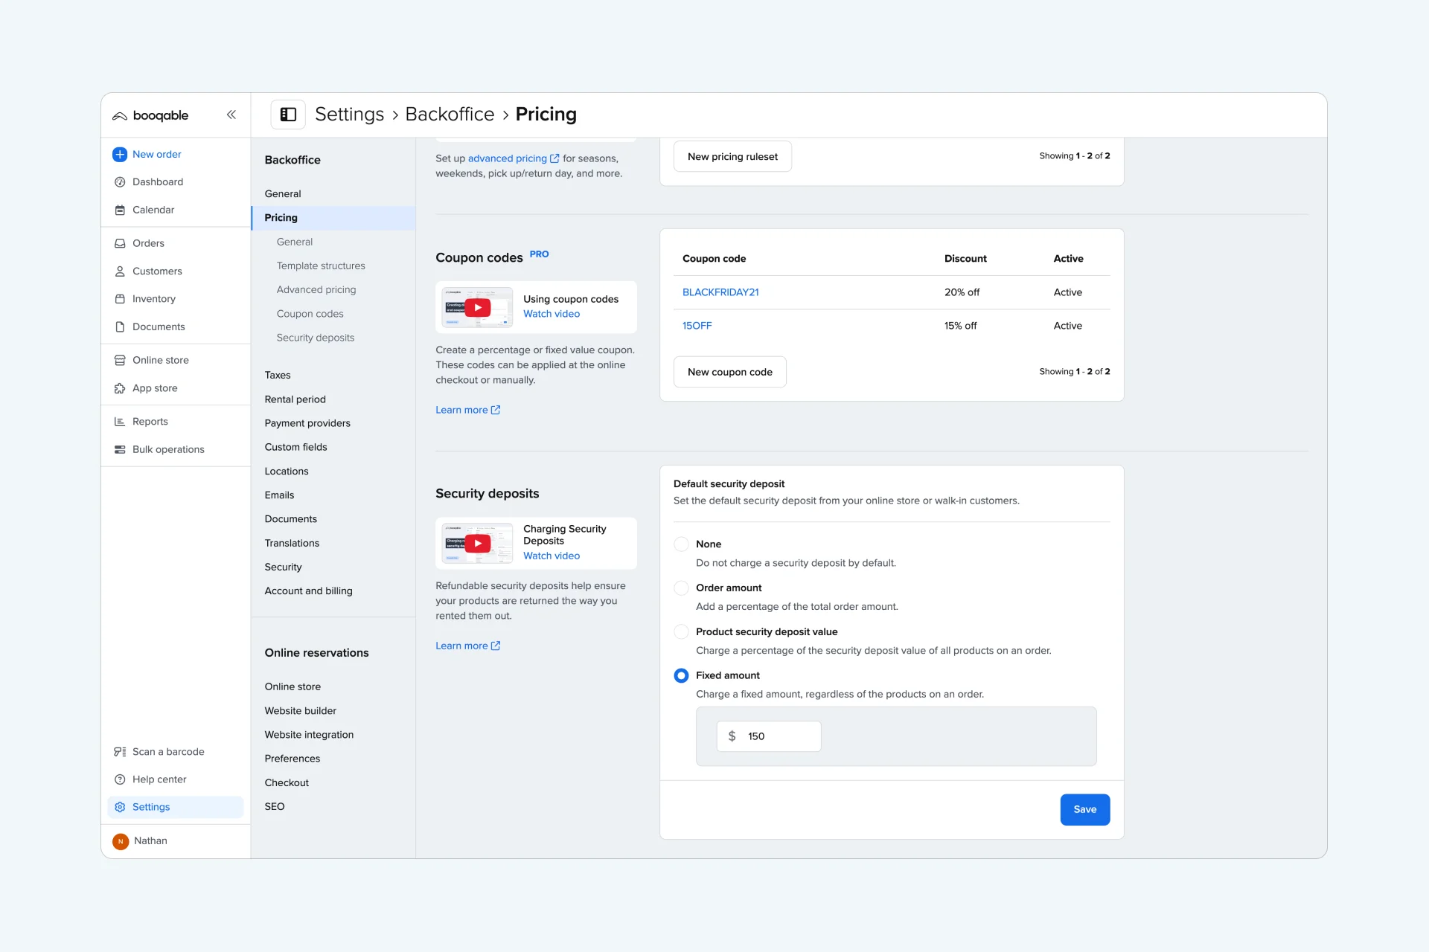Click the Active status in BLACKFRIDAY21 row
The height and width of the screenshot is (952, 1429).
(x=1067, y=292)
